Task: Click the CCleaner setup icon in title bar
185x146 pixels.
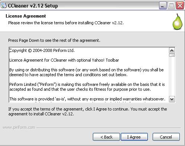Action: click(x=3, y=5)
